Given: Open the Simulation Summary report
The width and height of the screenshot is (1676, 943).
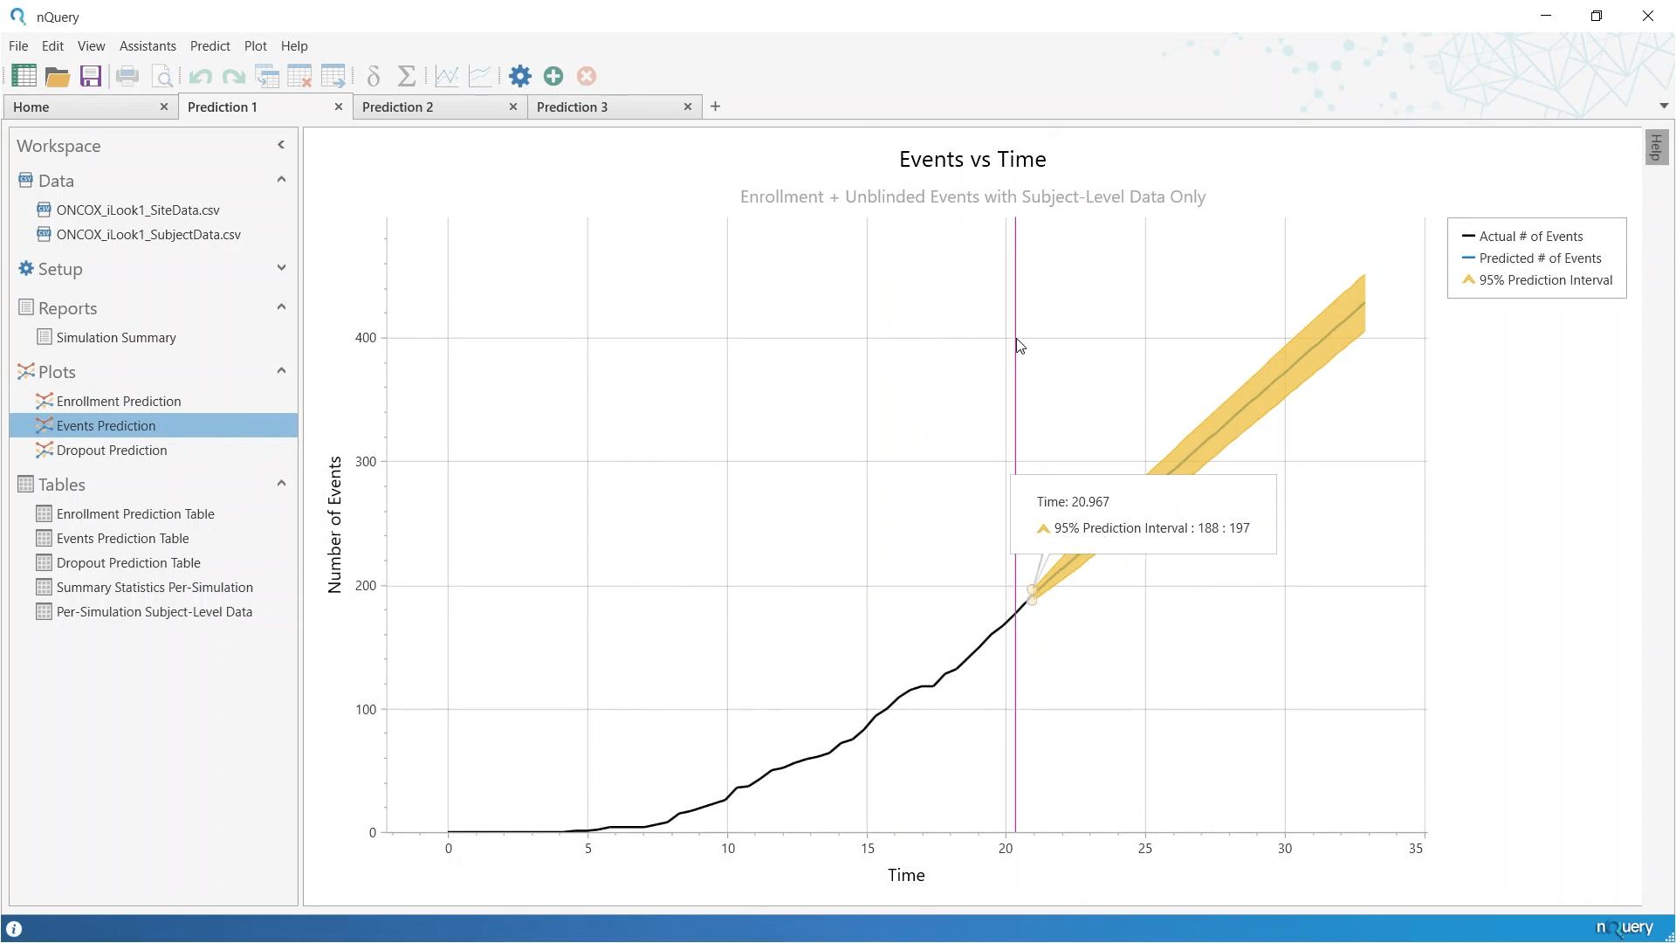Looking at the screenshot, I should (116, 338).
